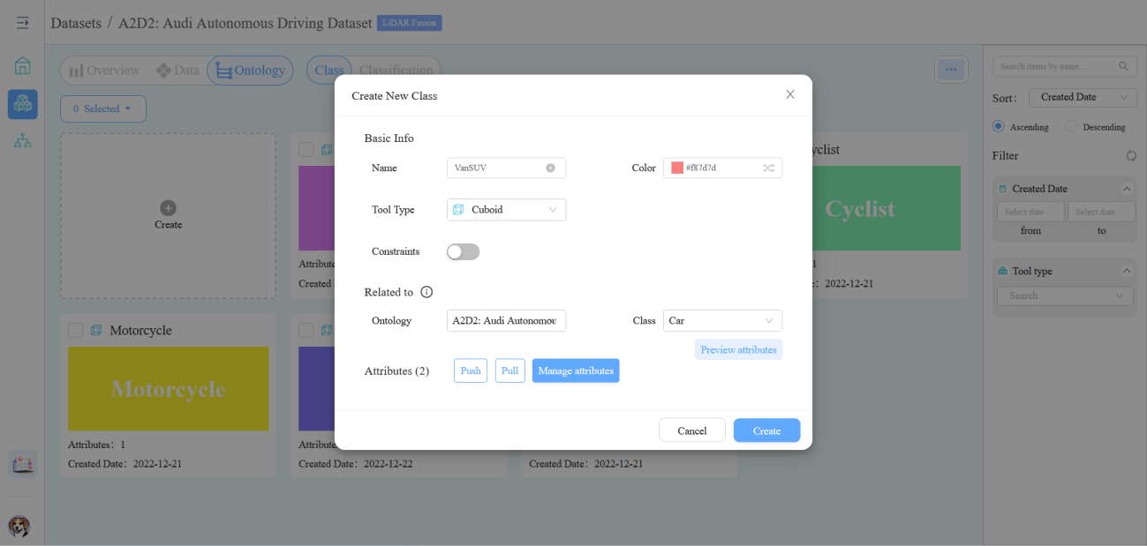Click the user avatar at bottom left
Image resolution: width=1147 pixels, height=546 pixels.
coord(19,527)
